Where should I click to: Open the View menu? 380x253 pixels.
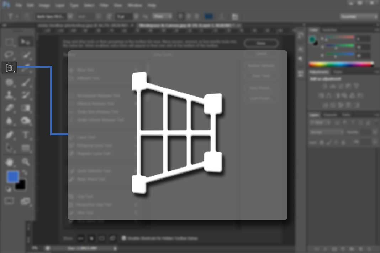tap(118, 5)
